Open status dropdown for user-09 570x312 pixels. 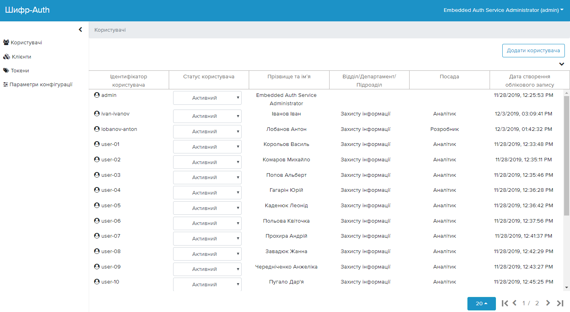[x=207, y=269]
